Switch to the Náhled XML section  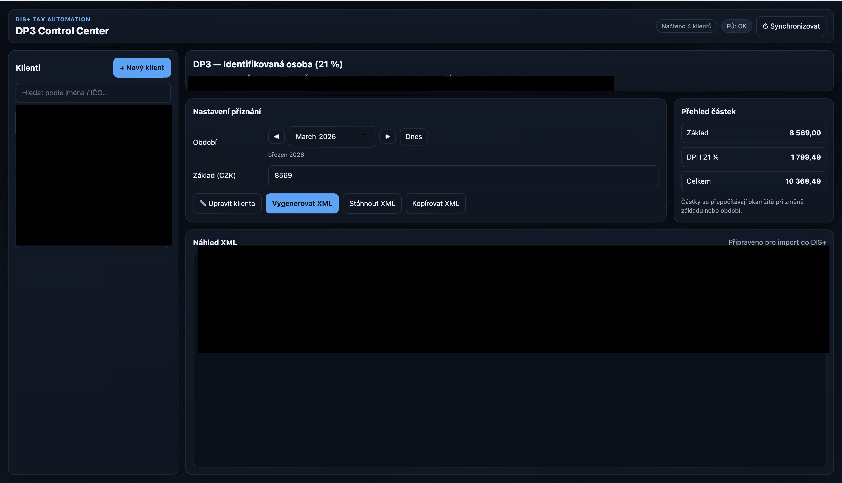(x=215, y=243)
